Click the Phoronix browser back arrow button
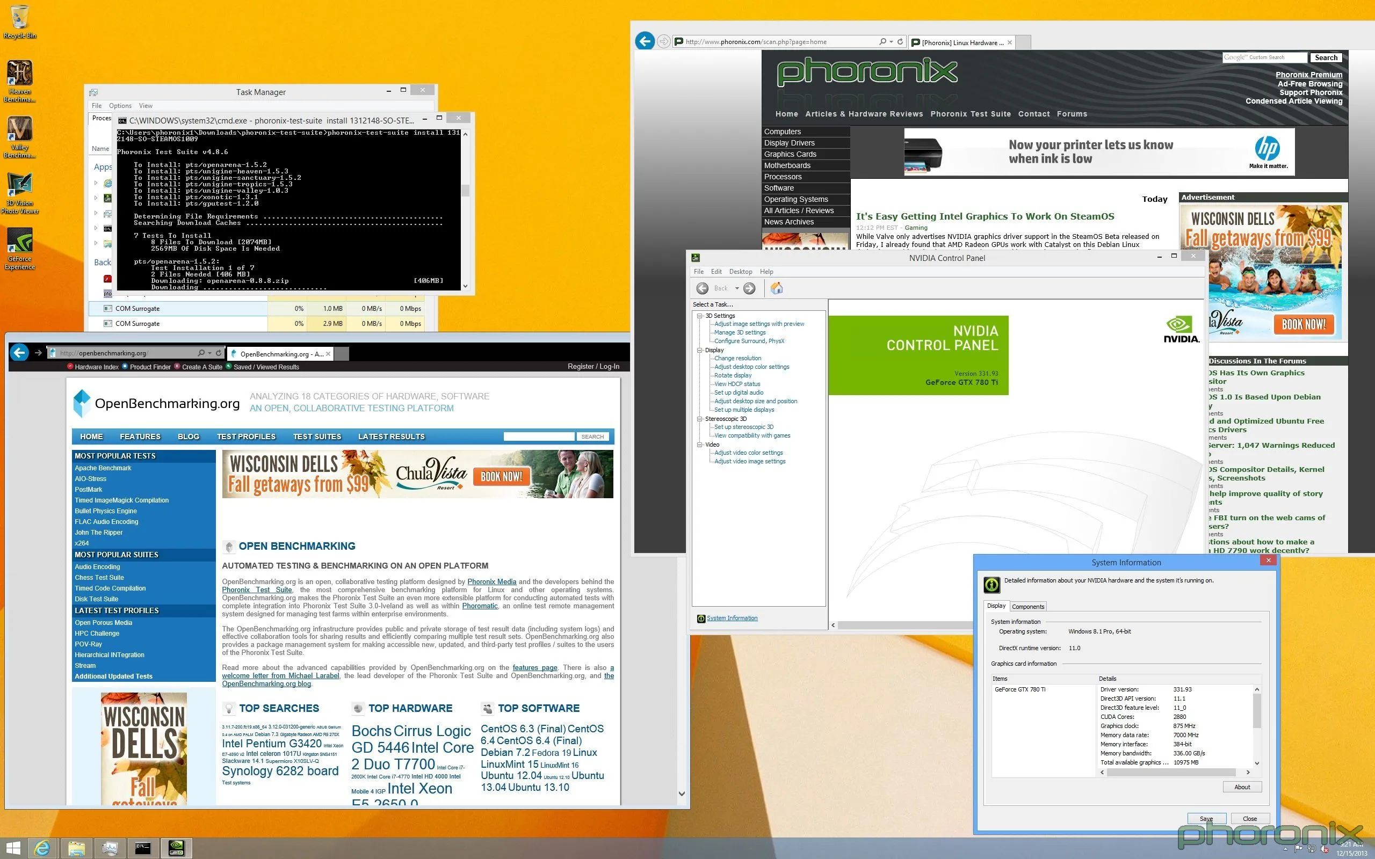 click(x=645, y=41)
